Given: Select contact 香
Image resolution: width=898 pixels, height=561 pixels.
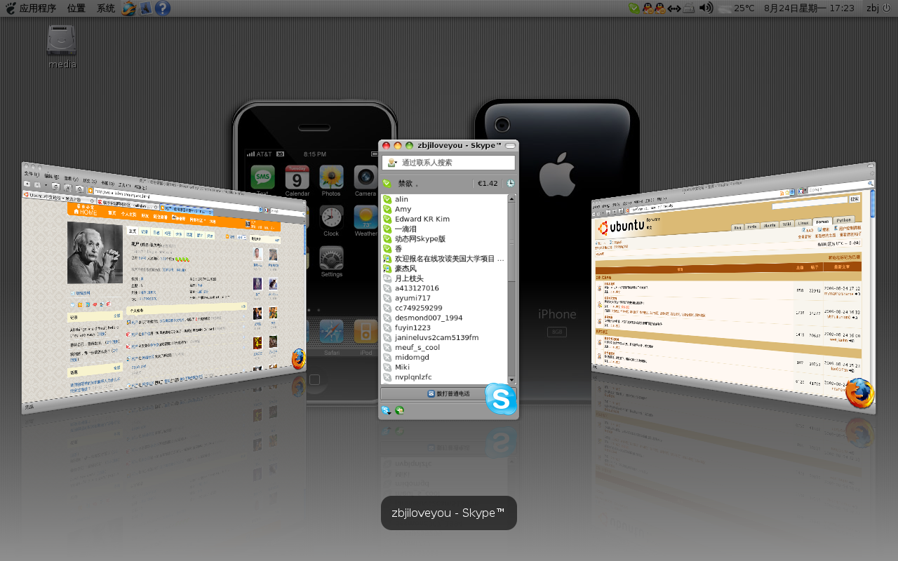Looking at the screenshot, I should point(444,248).
